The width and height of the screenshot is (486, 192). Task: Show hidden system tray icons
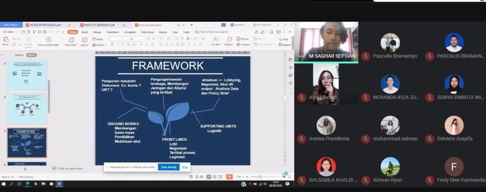(x=250, y=184)
